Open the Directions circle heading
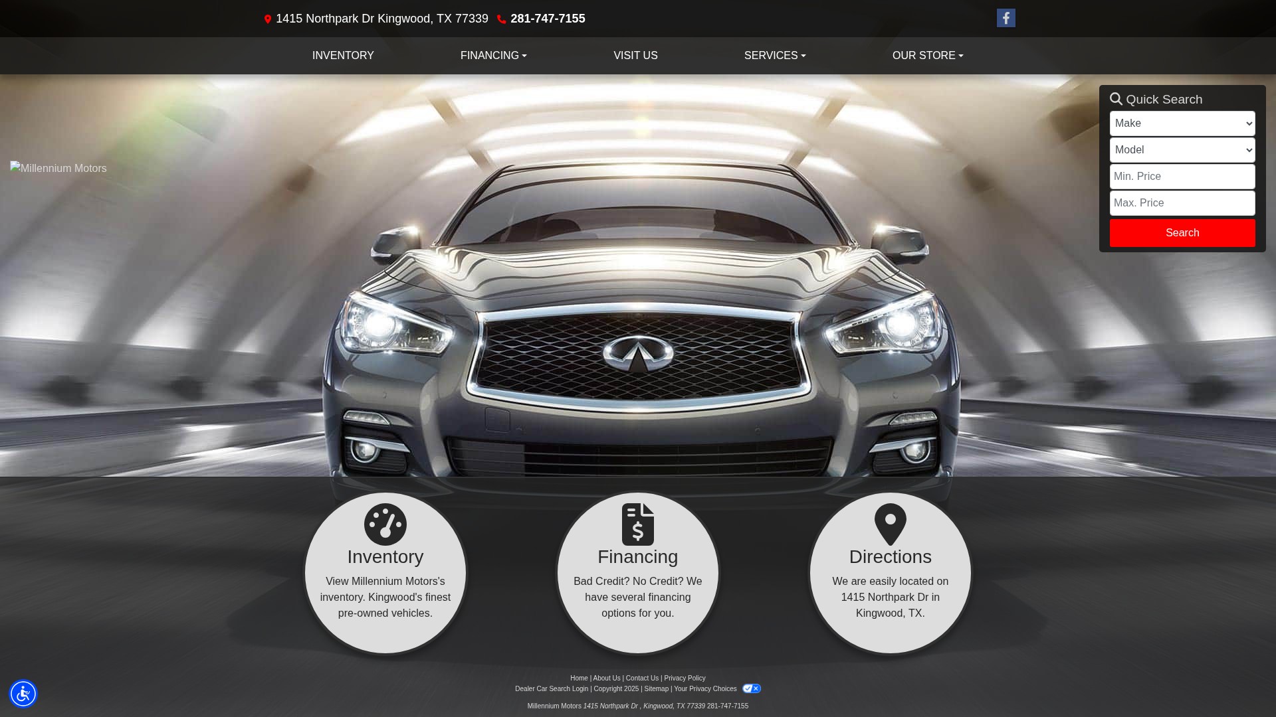This screenshot has width=1276, height=717. tap(891, 557)
